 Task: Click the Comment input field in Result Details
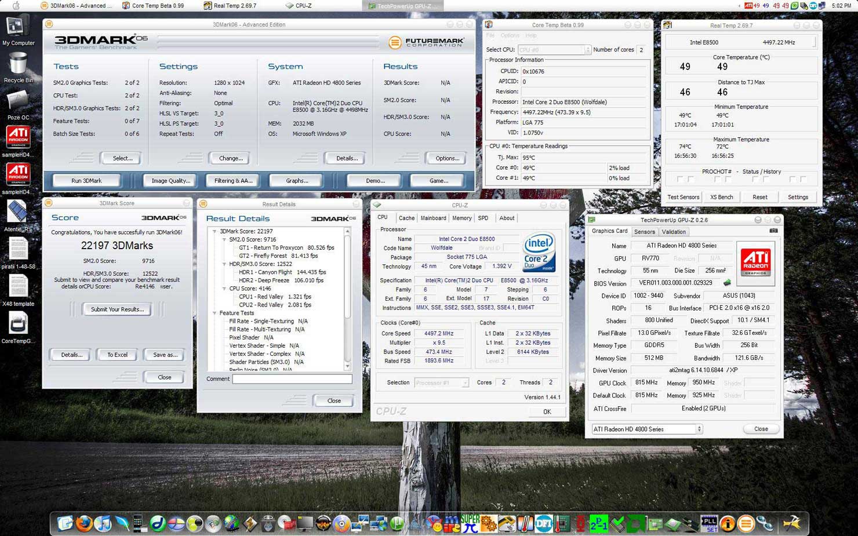[292, 379]
